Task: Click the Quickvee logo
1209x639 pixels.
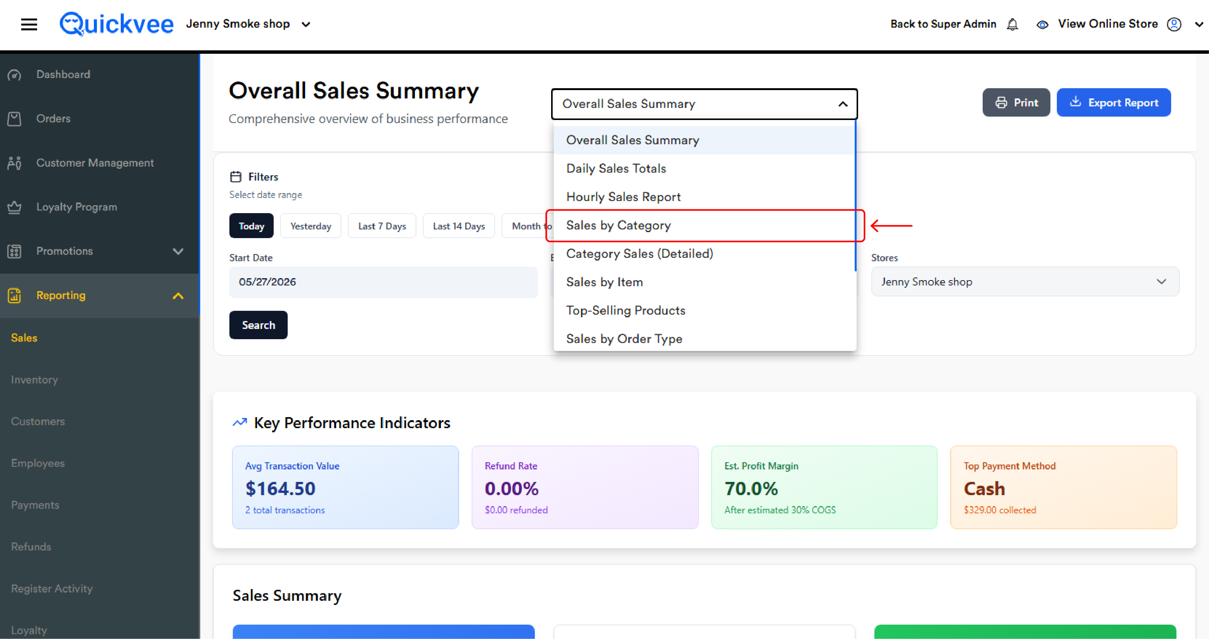Action: [116, 23]
